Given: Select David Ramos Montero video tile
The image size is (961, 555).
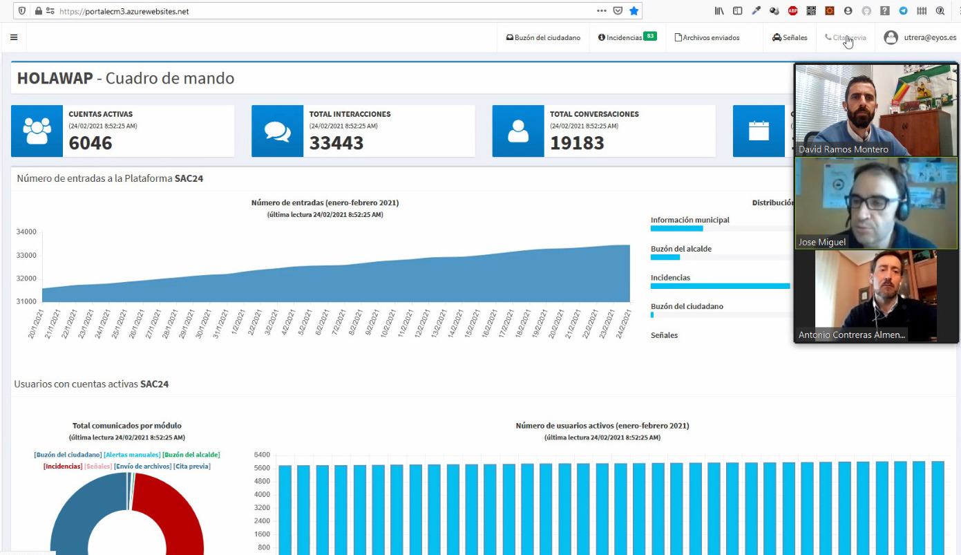Looking at the screenshot, I should [x=876, y=110].
